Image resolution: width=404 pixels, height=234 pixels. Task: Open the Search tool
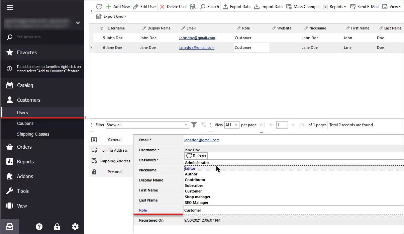click(x=209, y=6)
